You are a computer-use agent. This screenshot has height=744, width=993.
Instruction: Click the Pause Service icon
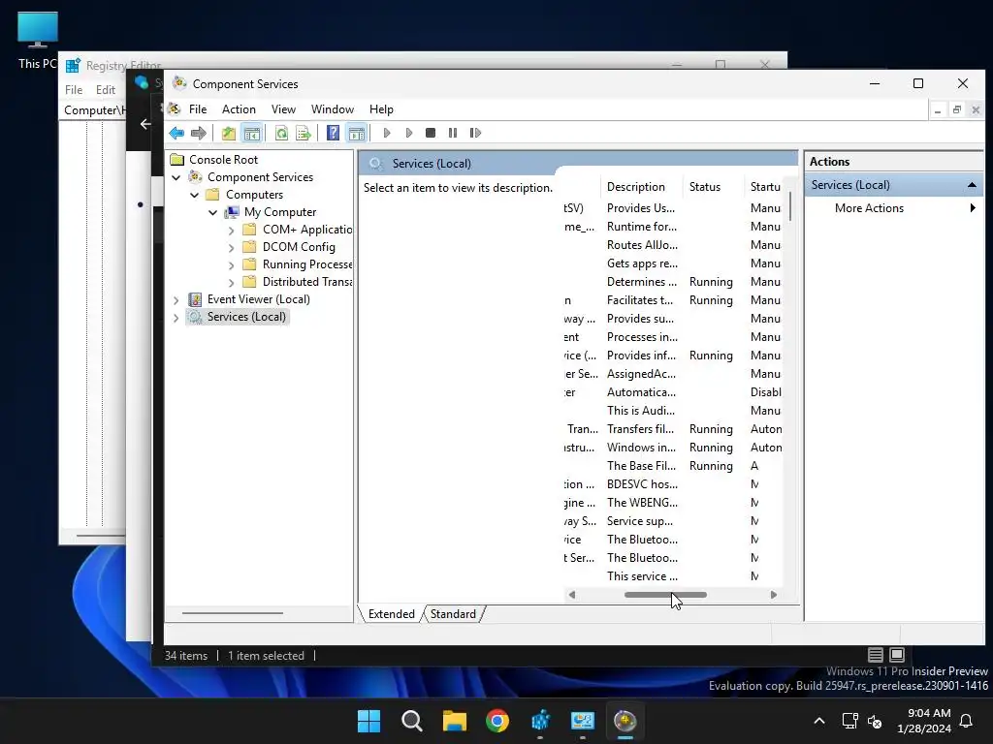(453, 133)
